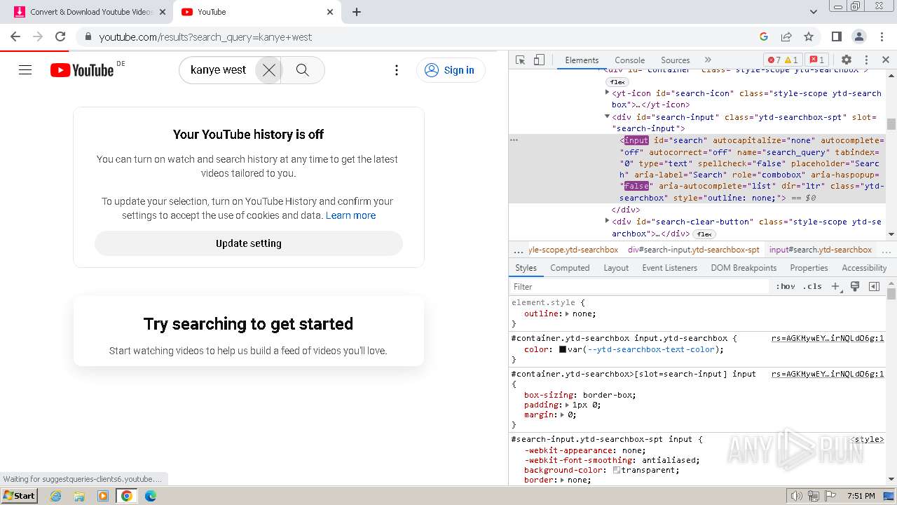Click the Update setting button

(x=249, y=243)
